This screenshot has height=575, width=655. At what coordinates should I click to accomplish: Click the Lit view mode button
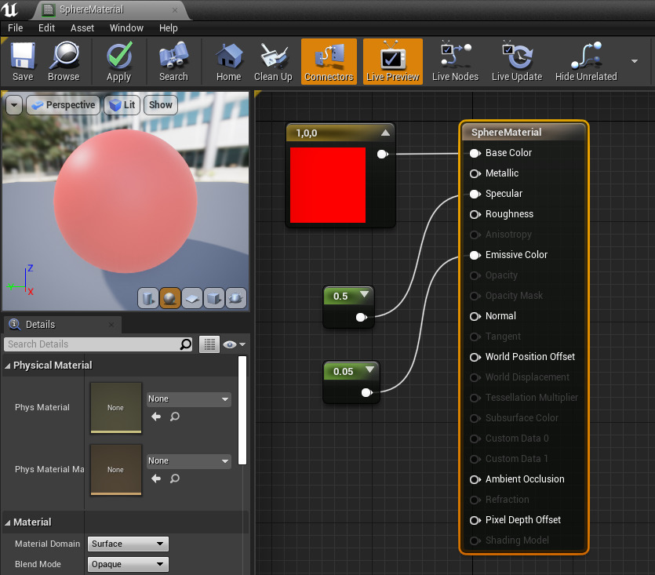(122, 105)
